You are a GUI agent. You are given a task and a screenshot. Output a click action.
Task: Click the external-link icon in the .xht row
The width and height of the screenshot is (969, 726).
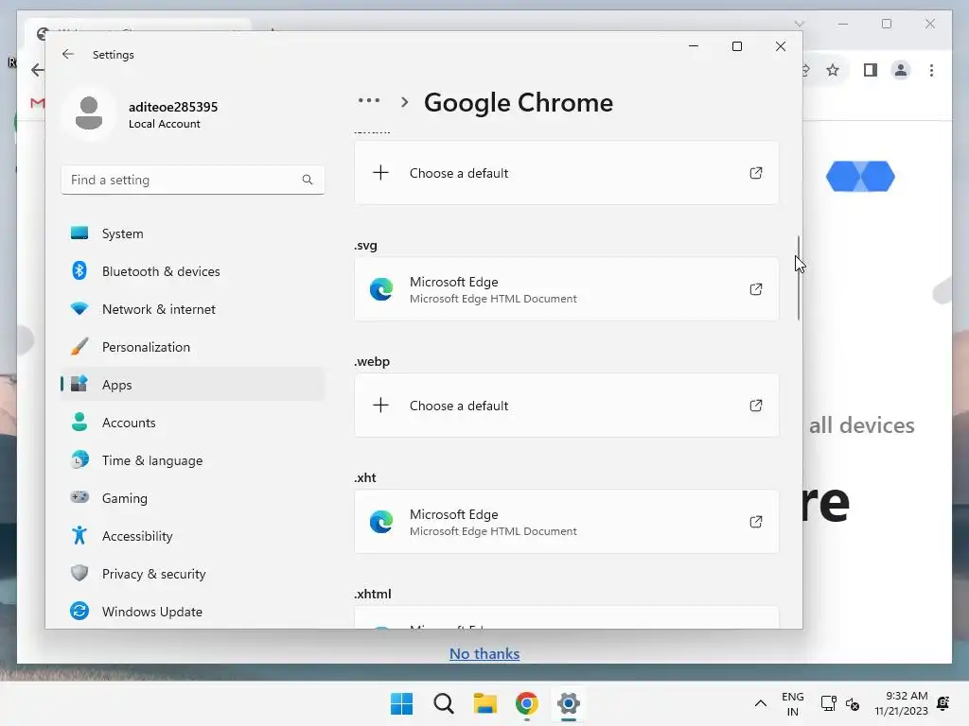(x=756, y=522)
